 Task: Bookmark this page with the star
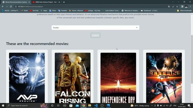point(177,7)
